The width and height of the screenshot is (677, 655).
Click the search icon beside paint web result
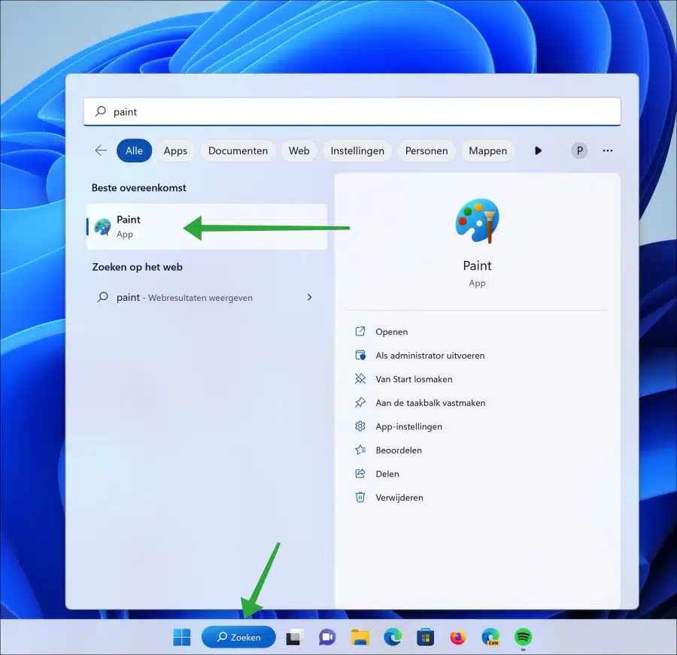pyautogui.click(x=102, y=297)
